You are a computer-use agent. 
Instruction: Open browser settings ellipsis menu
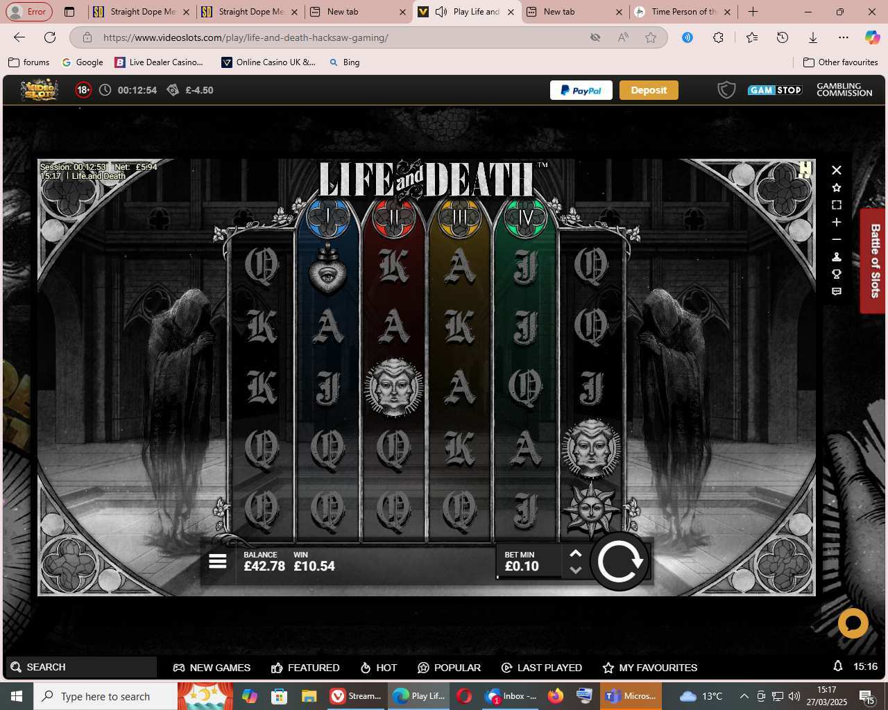pyautogui.click(x=844, y=37)
